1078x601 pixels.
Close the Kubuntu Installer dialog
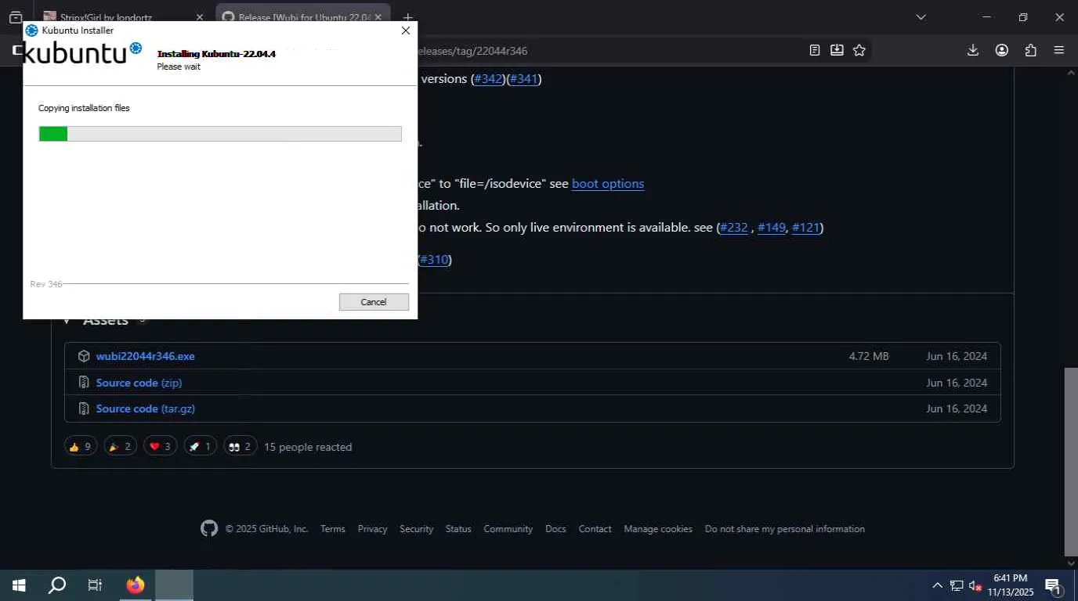[x=405, y=31]
